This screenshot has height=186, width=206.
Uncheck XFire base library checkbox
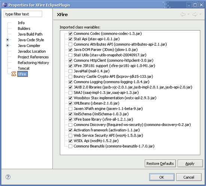coord(70,120)
